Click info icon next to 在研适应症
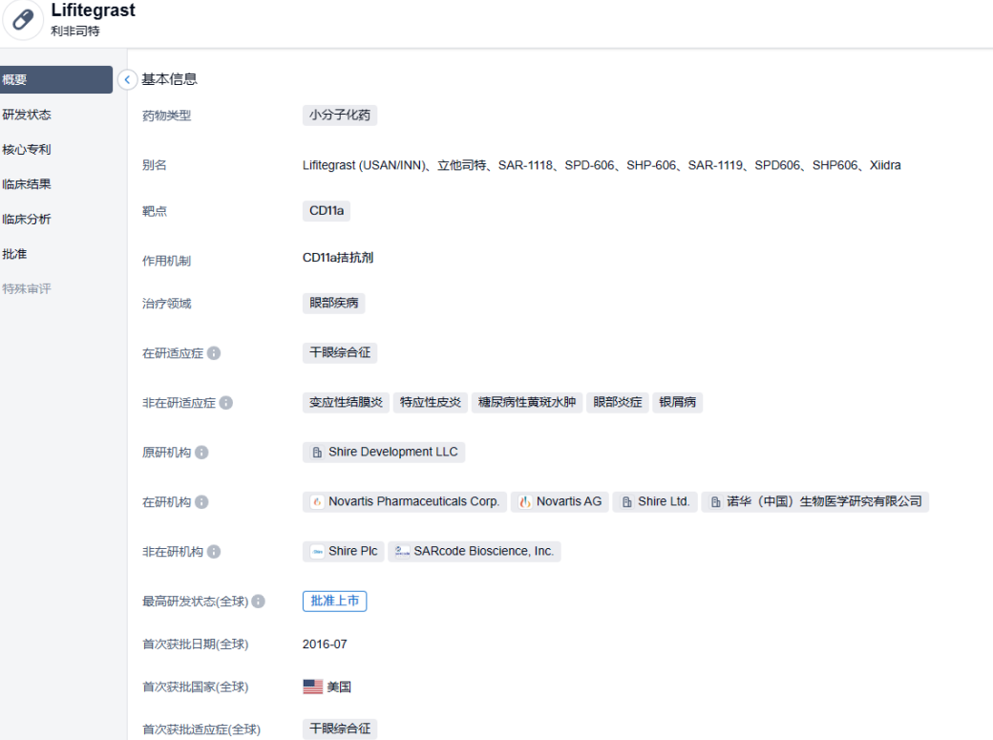Viewport: 993px width, 740px height. pos(214,353)
